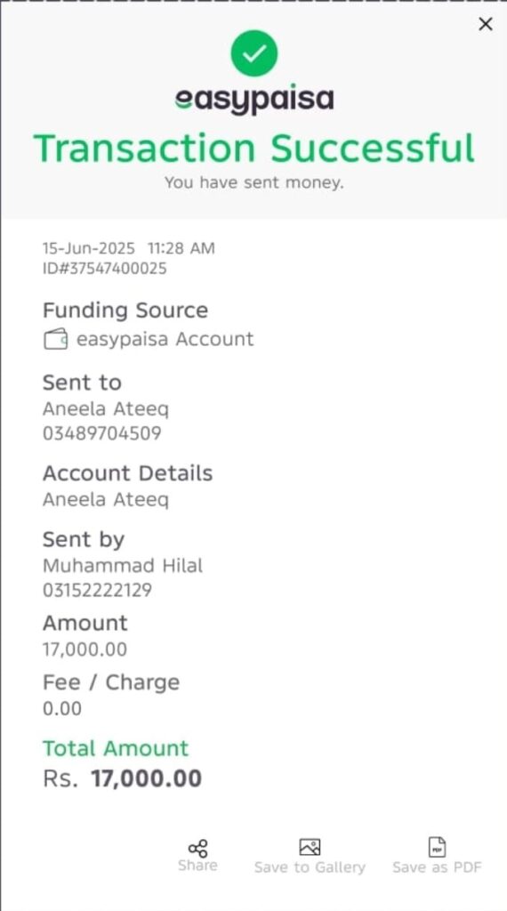Tap the transaction ID number

coord(105,269)
